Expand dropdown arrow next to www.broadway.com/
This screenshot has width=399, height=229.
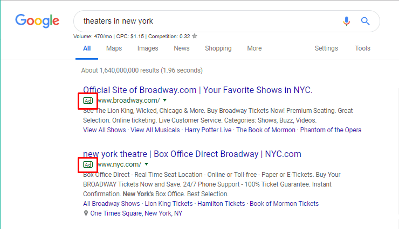(x=165, y=100)
